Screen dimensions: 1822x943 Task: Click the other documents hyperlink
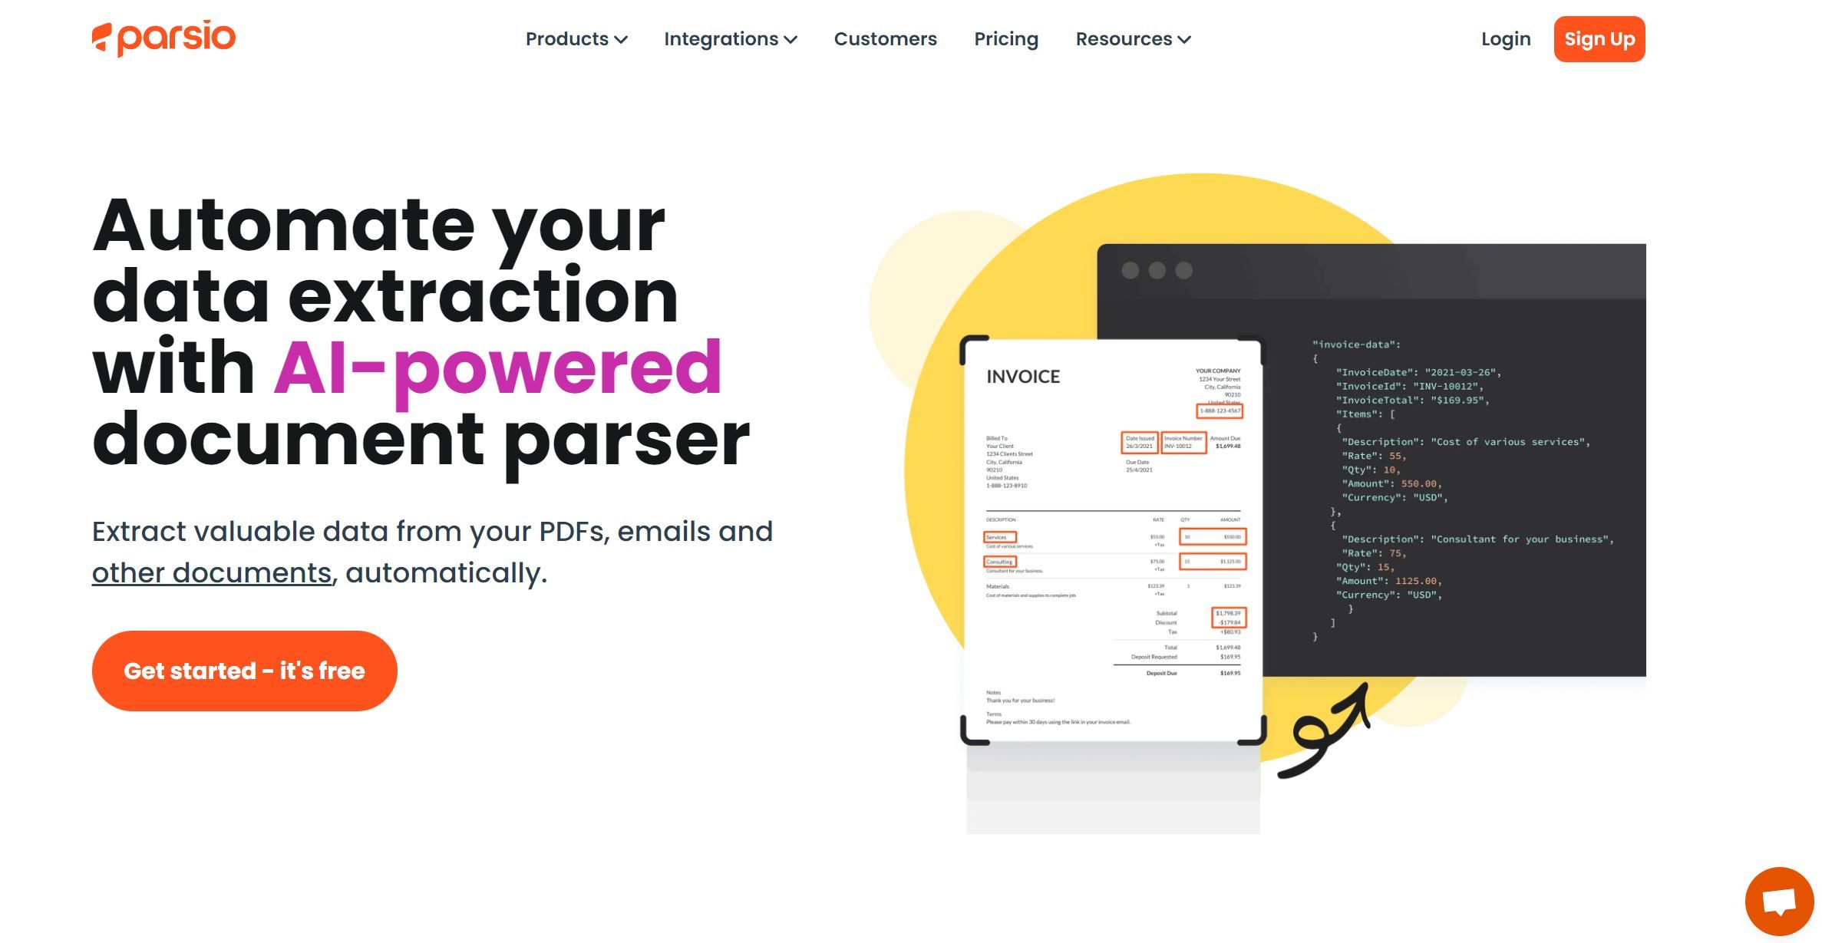[x=210, y=572]
